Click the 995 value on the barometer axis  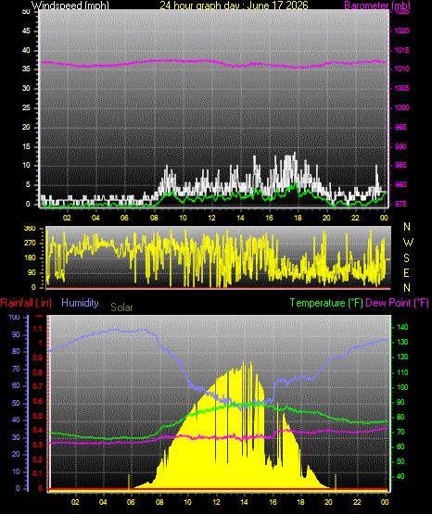click(400, 127)
